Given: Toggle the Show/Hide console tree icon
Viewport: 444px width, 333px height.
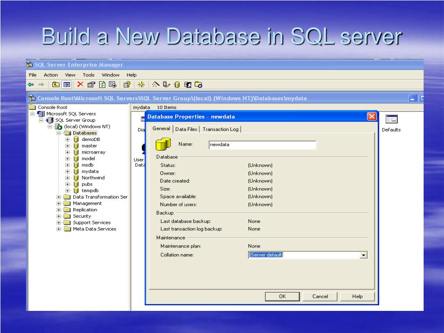Looking at the screenshot, I should pos(66,85).
